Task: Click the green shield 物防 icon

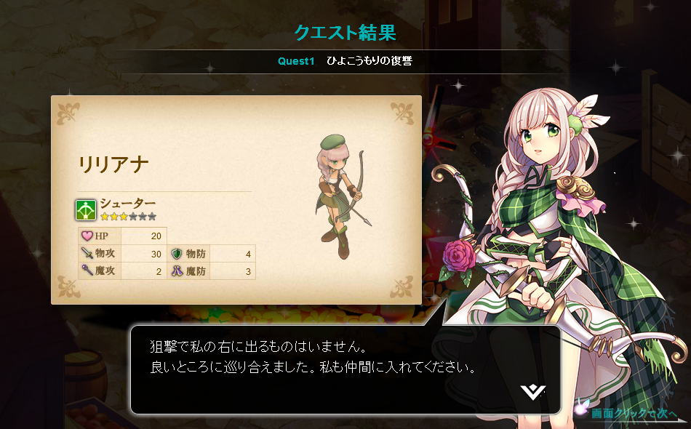Action: coord(177,253)
